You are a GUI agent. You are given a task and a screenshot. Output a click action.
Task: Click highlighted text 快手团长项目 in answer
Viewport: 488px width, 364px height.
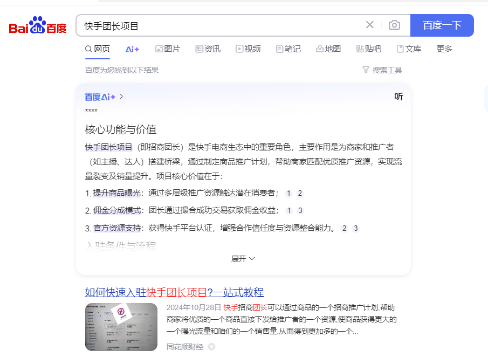[x=108, y=147]
